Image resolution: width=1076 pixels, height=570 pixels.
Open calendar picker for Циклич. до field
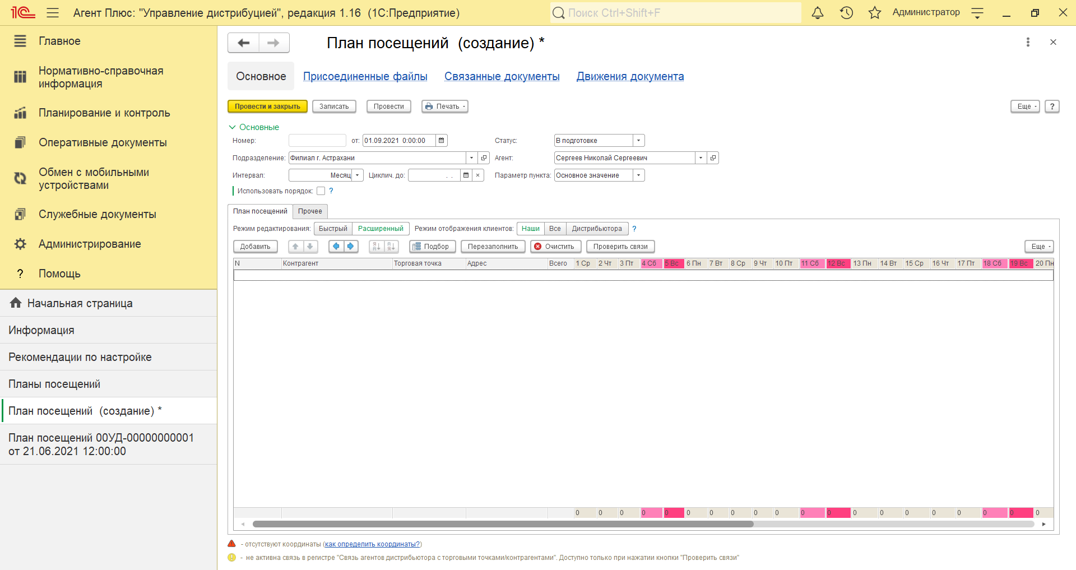(x=466, y=175)
